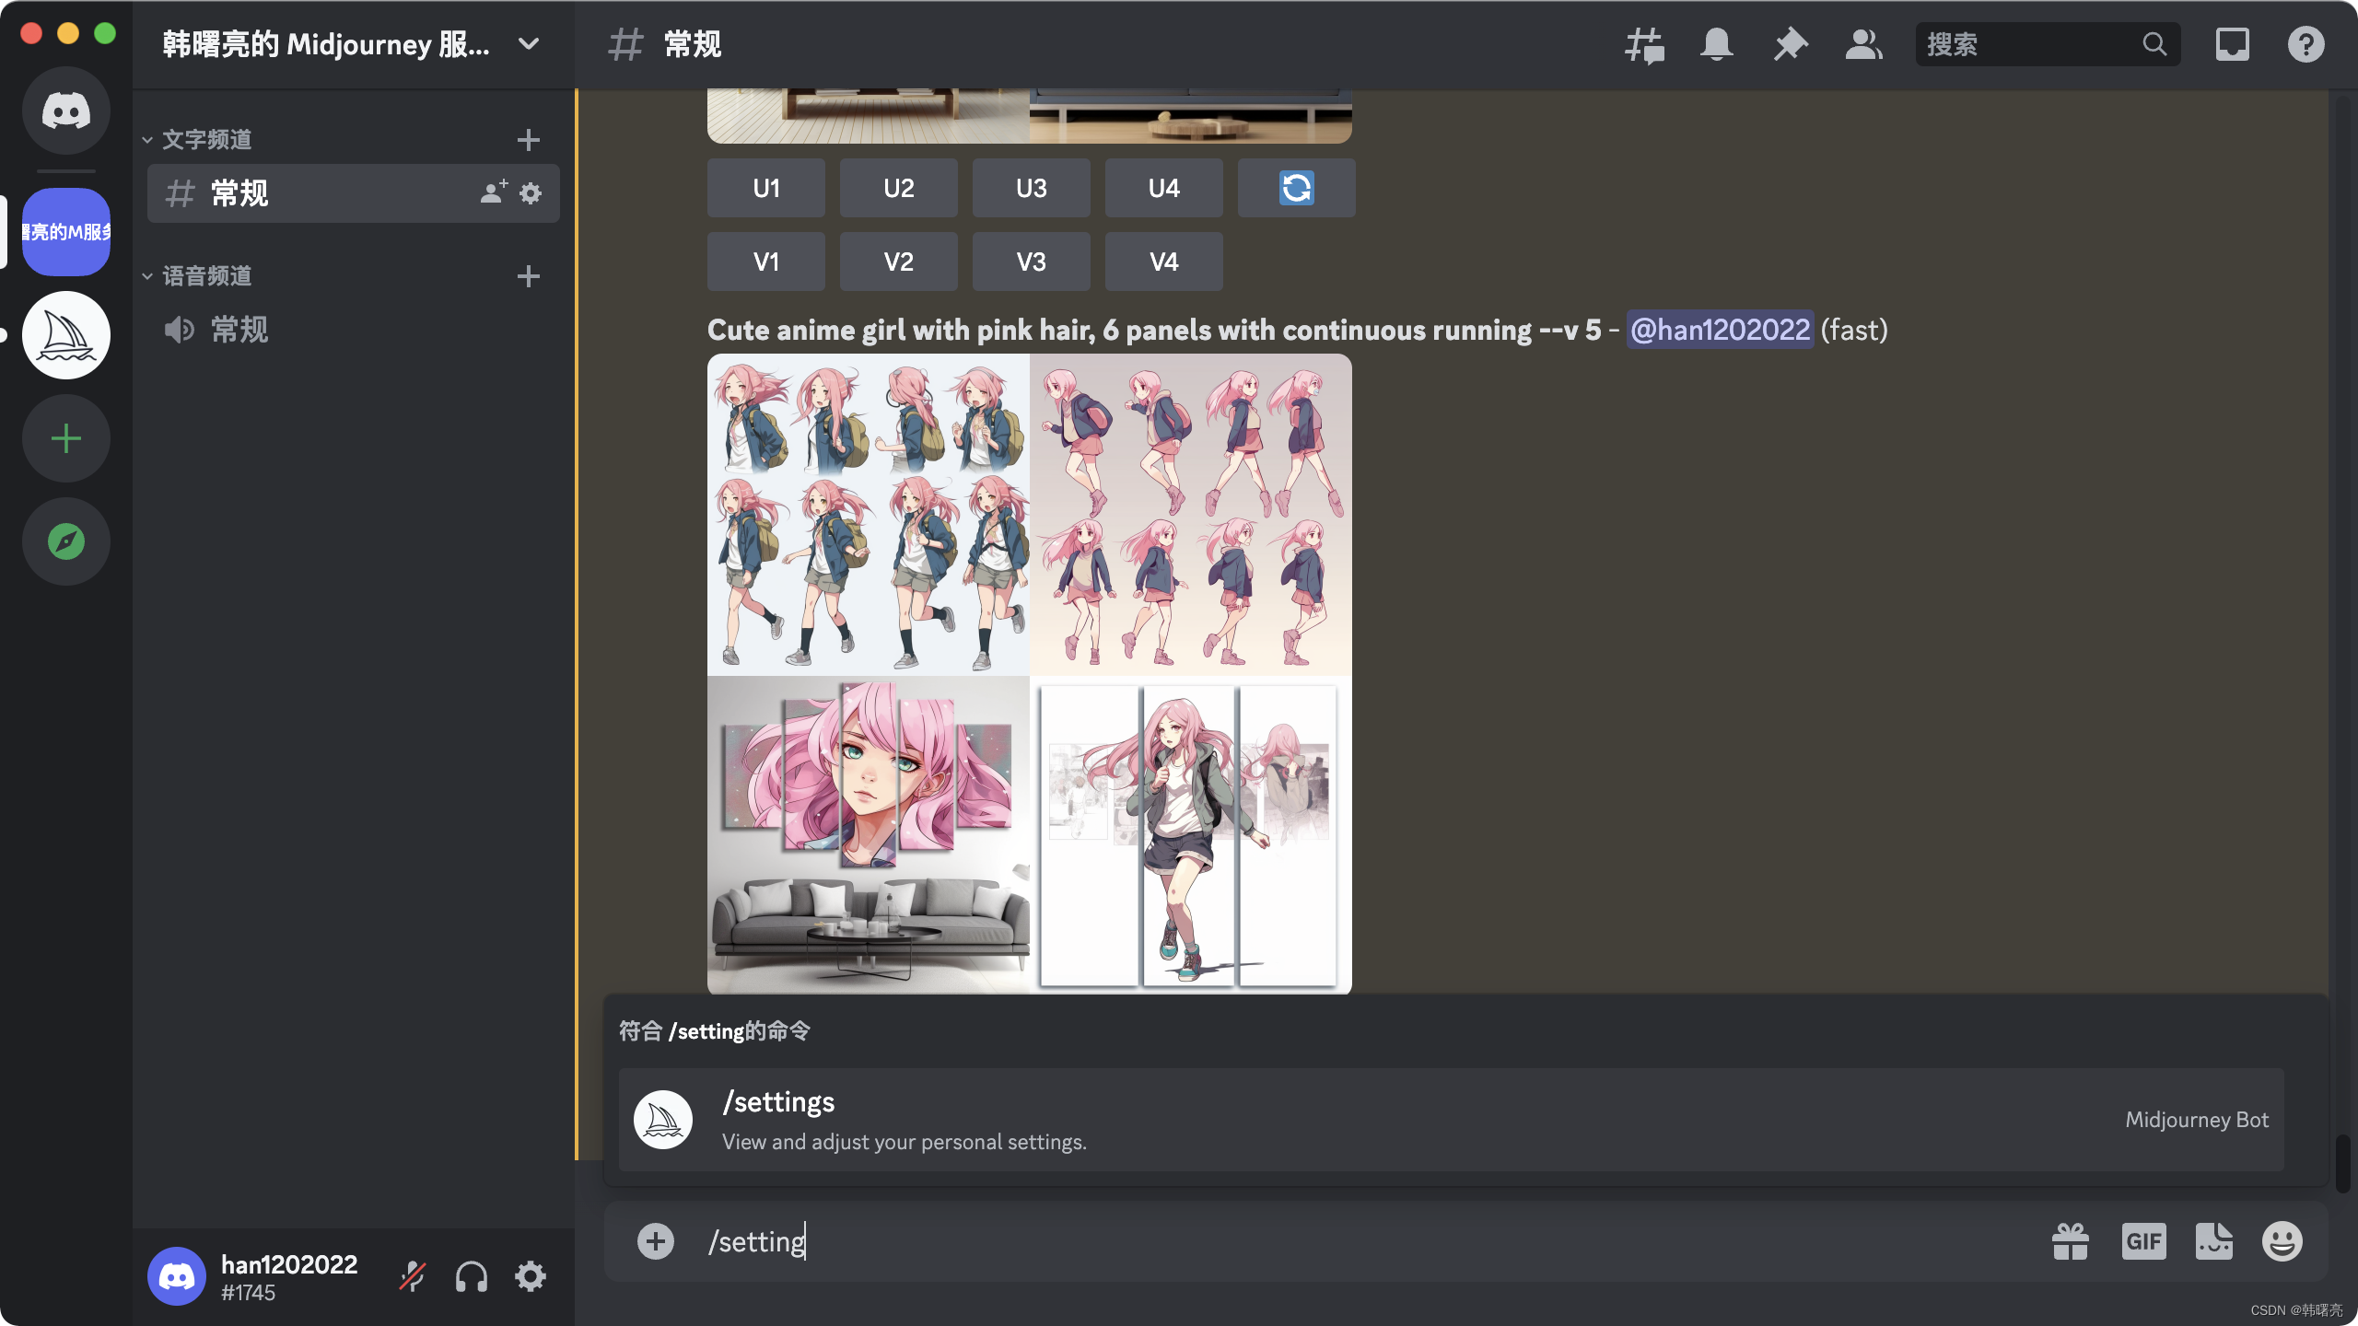Open the sailboat Midjourney server
This screenshot has height=1326, width=2358.
[x=66, y=335]
